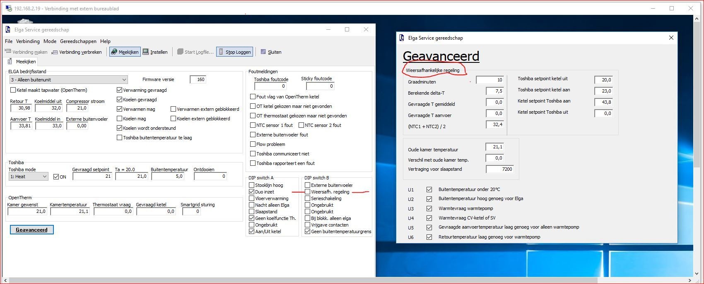
Task: Toggle the Verwarmen mag checkbox
Action: click(x=120, y=109)
